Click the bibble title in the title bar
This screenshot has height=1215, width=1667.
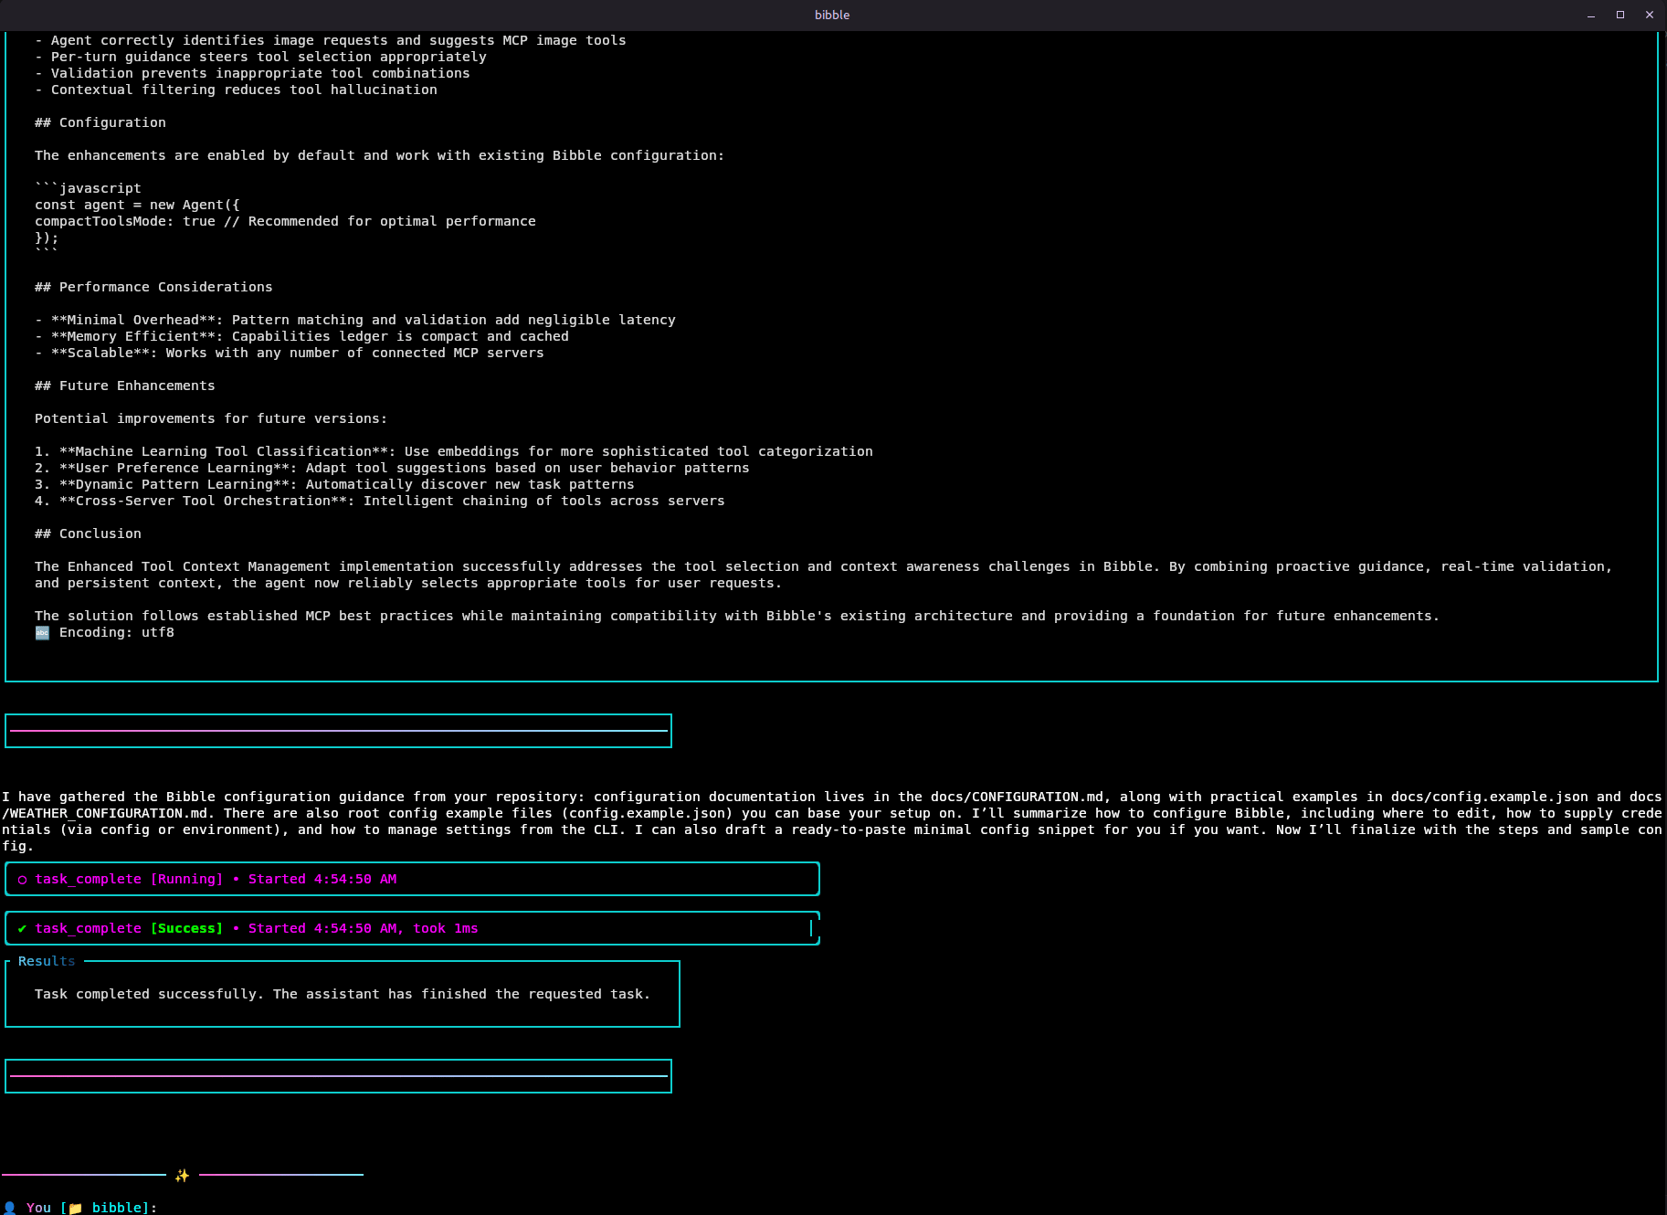click(x=832, y=15)
